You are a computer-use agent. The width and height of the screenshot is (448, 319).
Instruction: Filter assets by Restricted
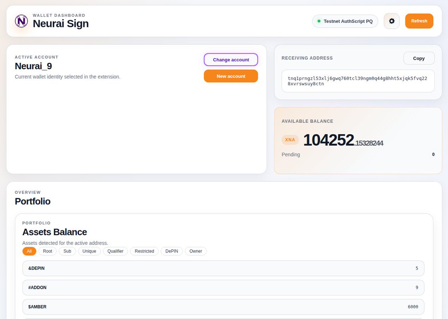[144, 251]
